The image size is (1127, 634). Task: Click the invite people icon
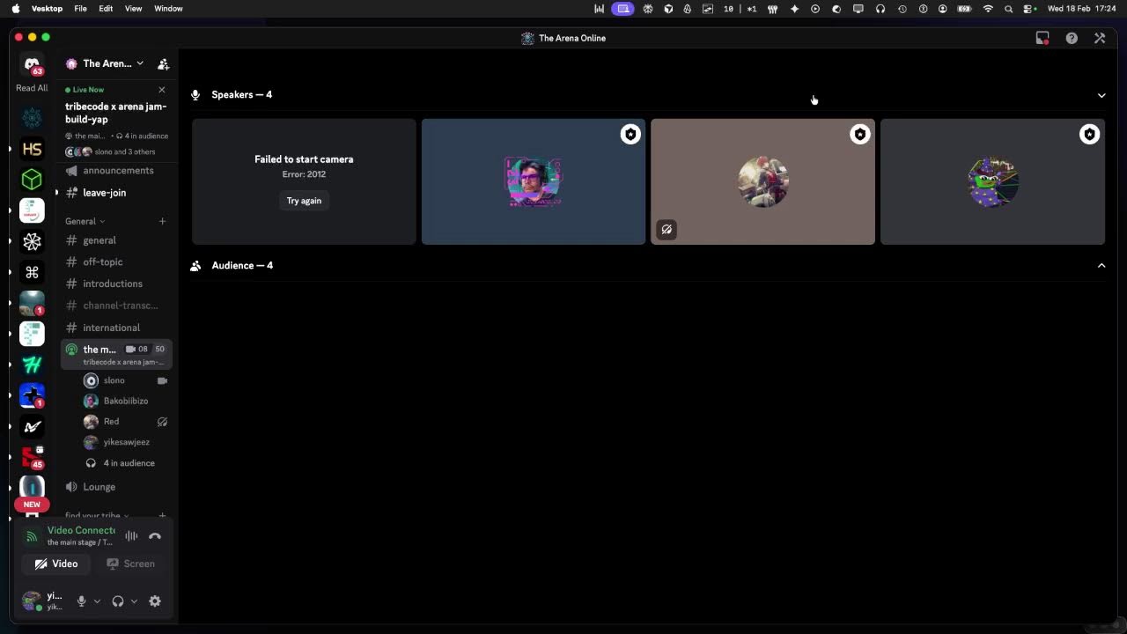tap(163, 63)
